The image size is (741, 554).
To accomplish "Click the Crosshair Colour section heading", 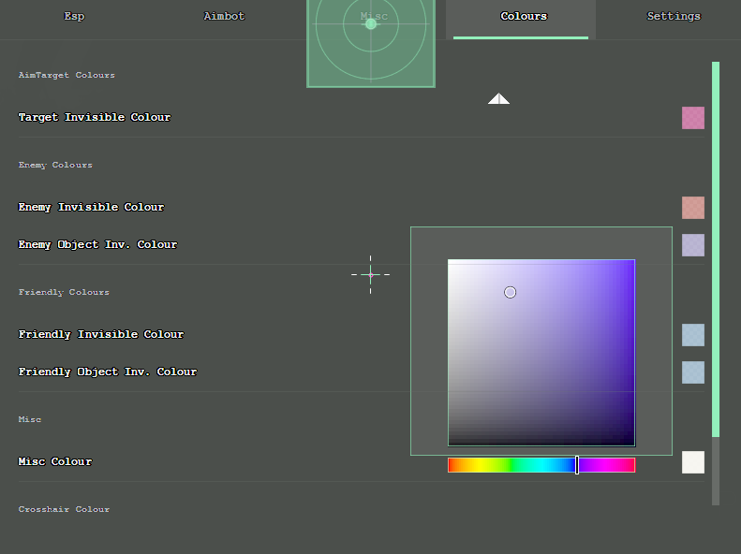I will point(64,509).
